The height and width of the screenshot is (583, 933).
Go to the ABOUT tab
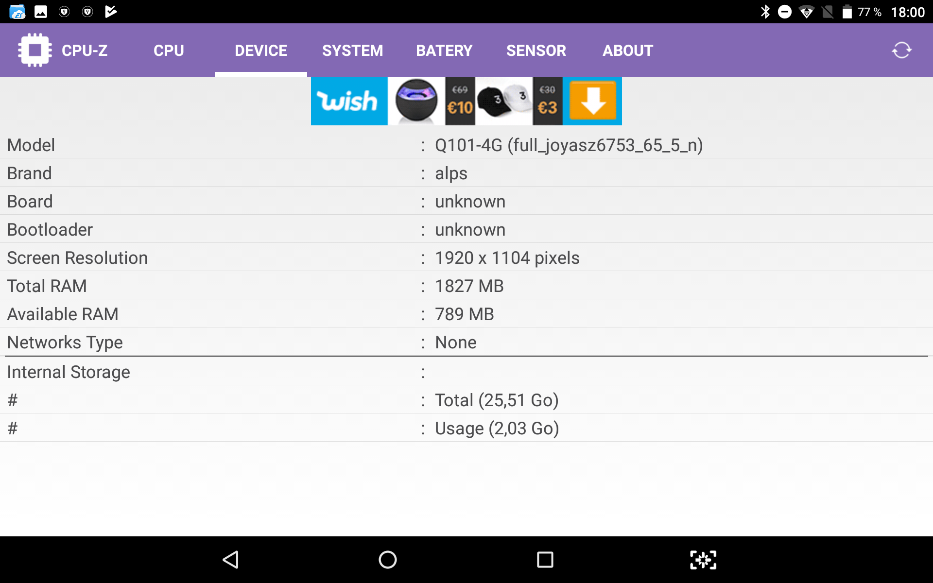click(627, 51)
